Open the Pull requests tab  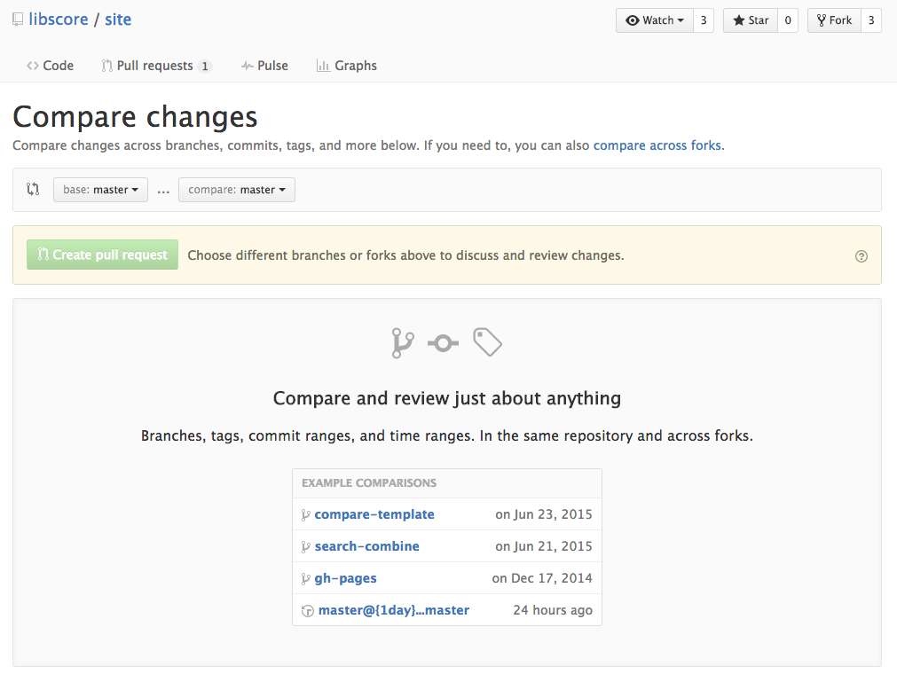(156, 66)
